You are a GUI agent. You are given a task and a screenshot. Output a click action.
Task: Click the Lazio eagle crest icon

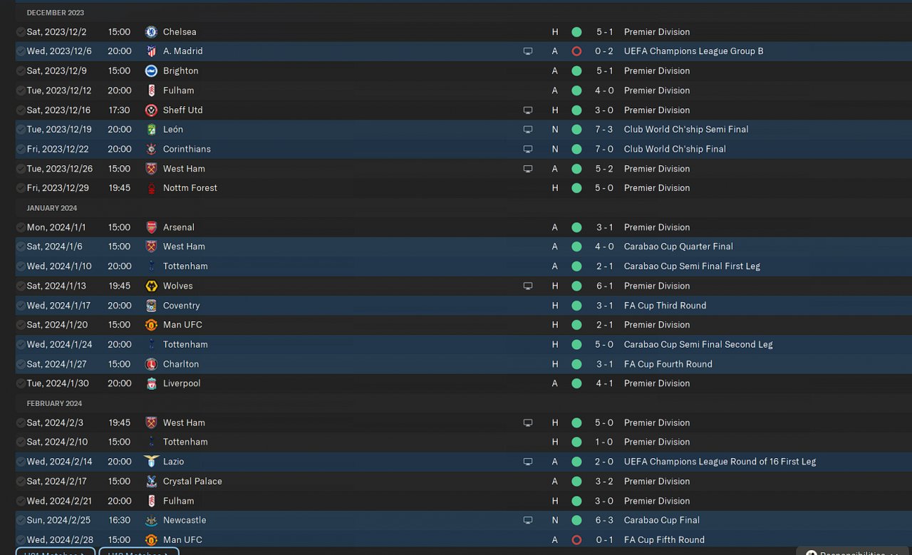(151, 461)
